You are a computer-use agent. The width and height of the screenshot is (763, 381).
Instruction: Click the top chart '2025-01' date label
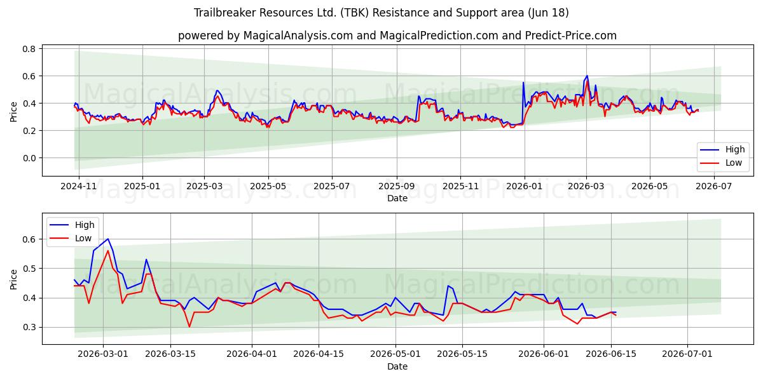coord(142,187)
